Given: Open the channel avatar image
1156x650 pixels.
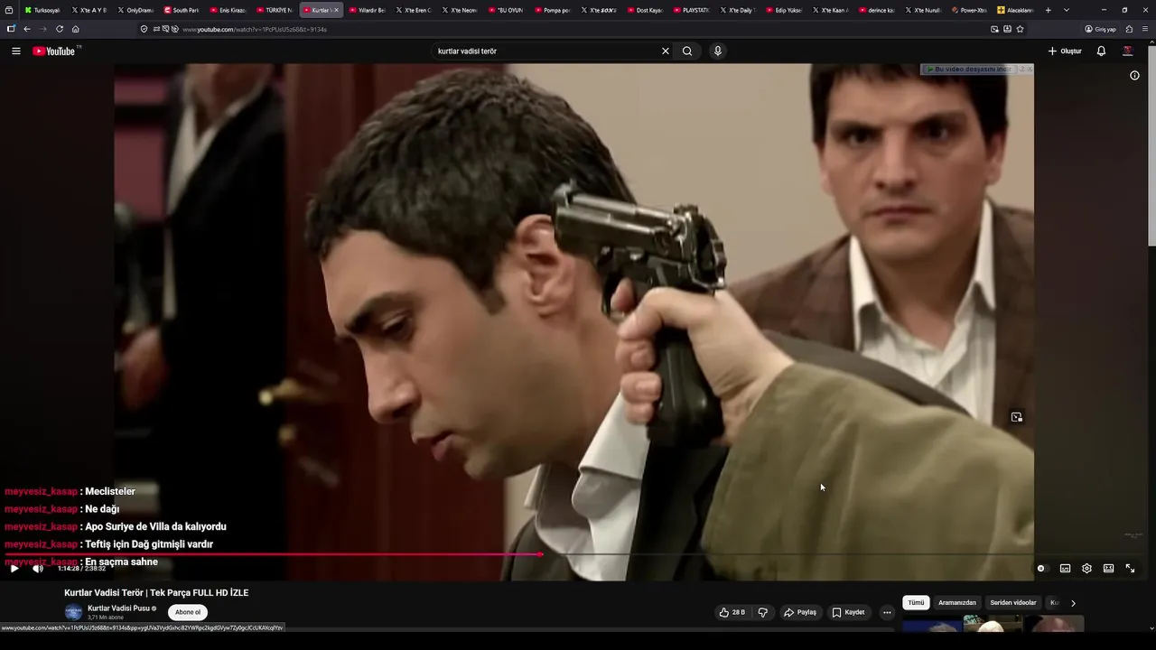Looking at the screenshot, I should coord(73,612).
